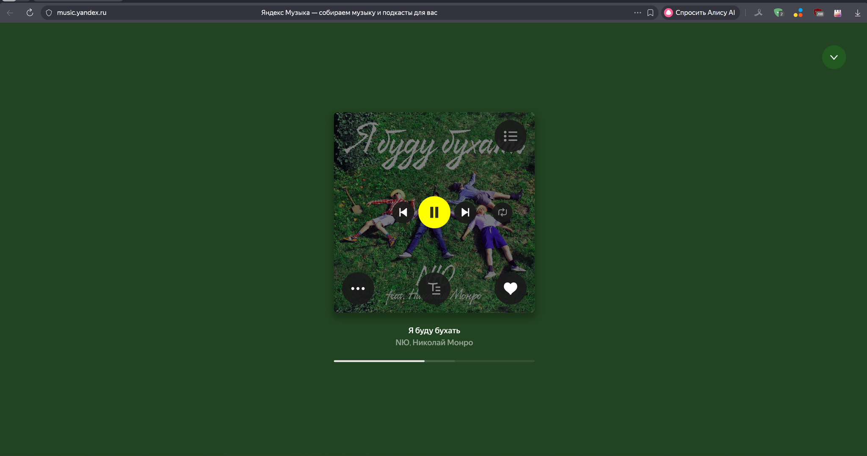Open the browser downloads panel

(858, 13)
